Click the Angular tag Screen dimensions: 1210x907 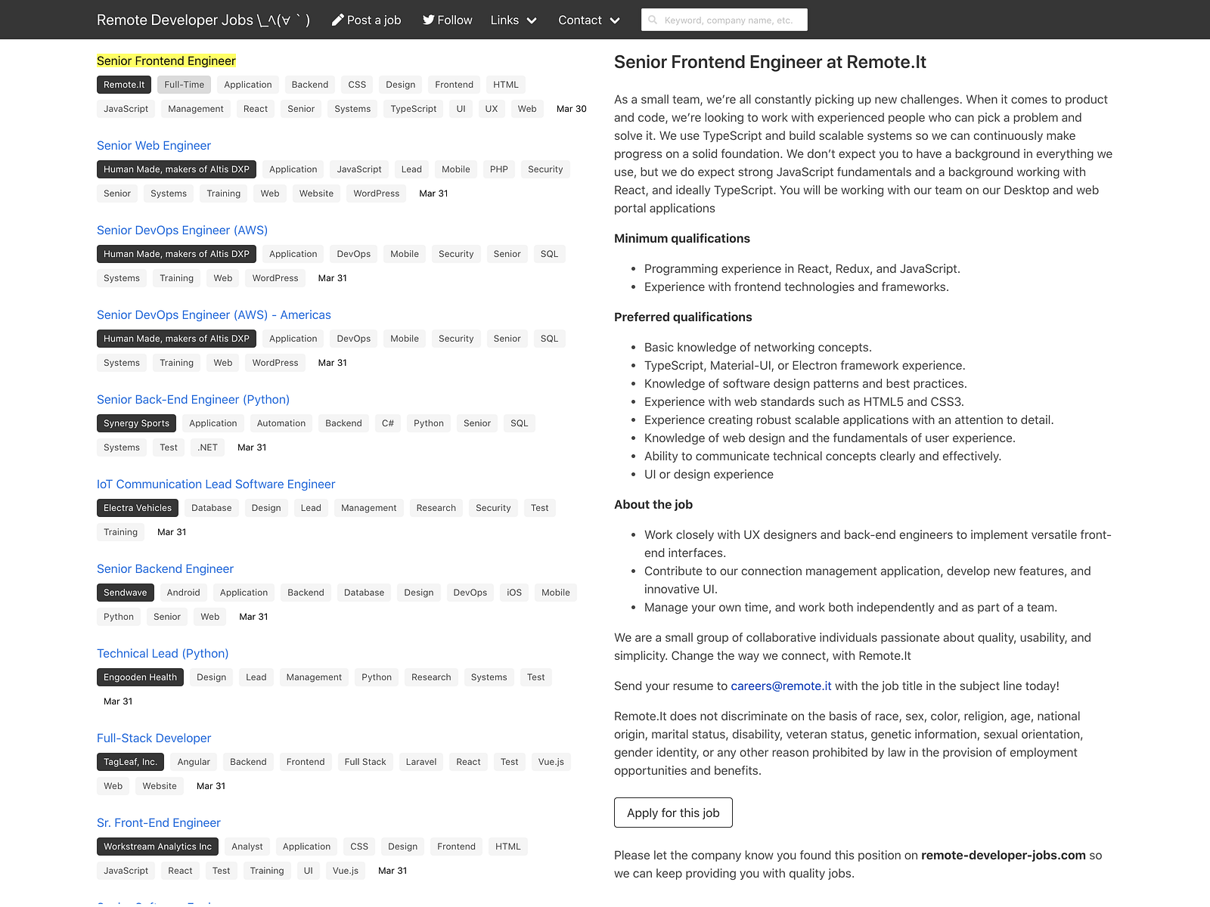(x=194, y=762)
